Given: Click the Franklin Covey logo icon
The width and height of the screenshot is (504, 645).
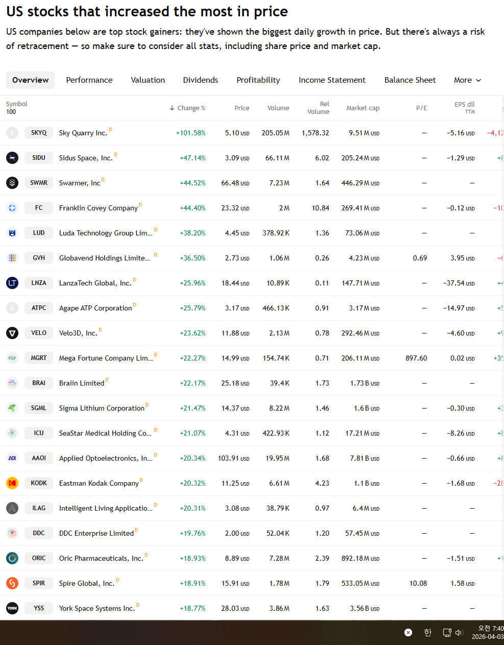Looking at the screenshot, I should tap(12, 208).
